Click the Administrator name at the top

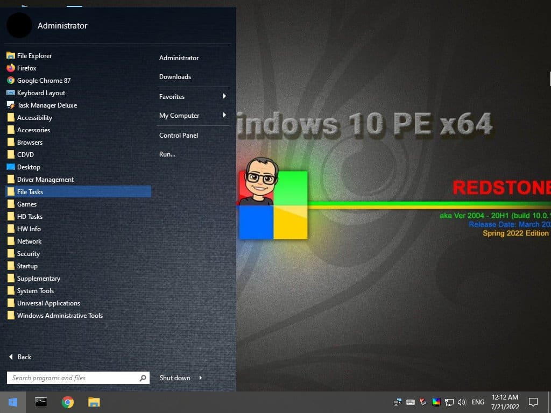pos(62,26)
